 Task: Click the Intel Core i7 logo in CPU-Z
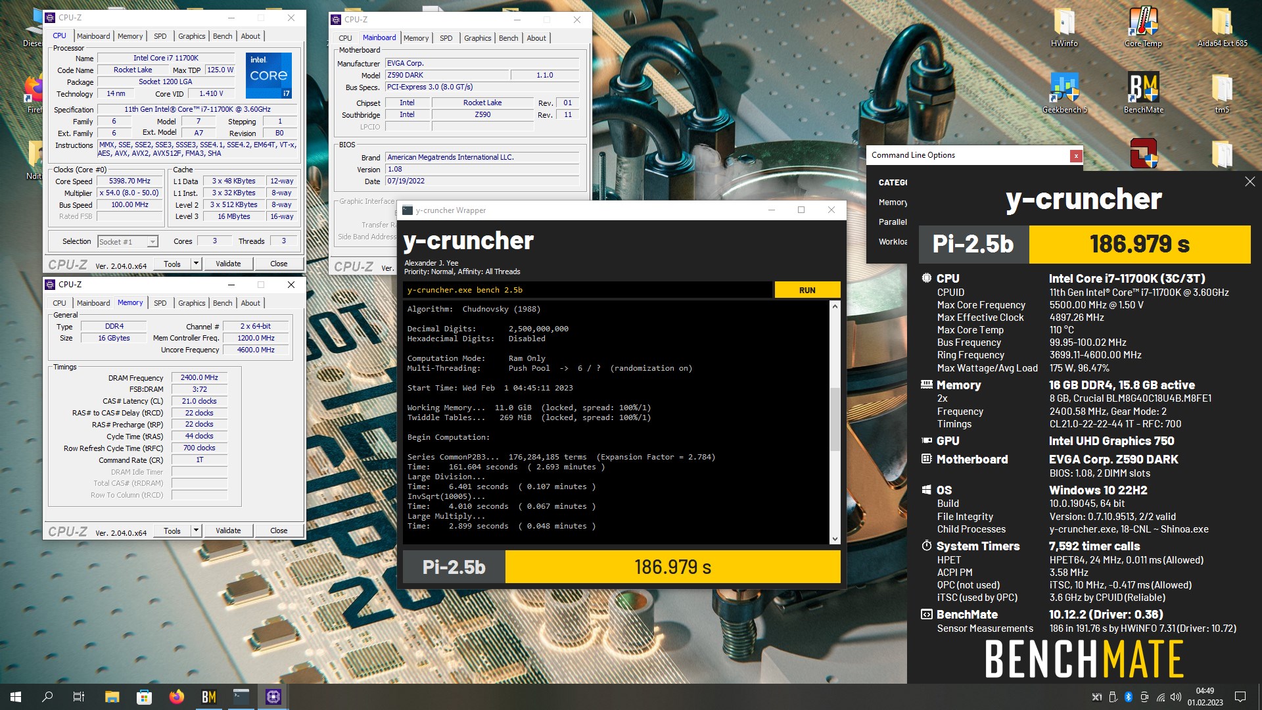pyautogui.click(x=269, y=76)
